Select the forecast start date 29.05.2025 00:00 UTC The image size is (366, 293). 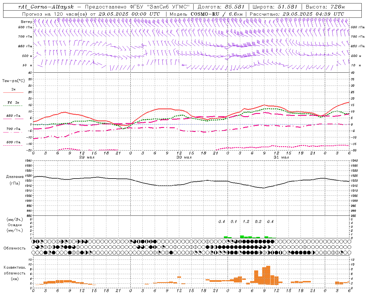tap(129, 14)
